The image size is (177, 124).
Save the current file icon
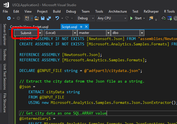43,18
